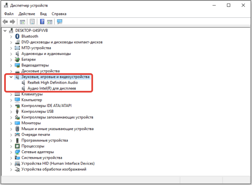The height and width of the screenshot is (185, 252).
Task: Click the Устройства HID category icon
Action: pos(17,163)
